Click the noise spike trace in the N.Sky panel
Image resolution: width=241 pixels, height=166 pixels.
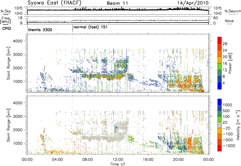118,10
